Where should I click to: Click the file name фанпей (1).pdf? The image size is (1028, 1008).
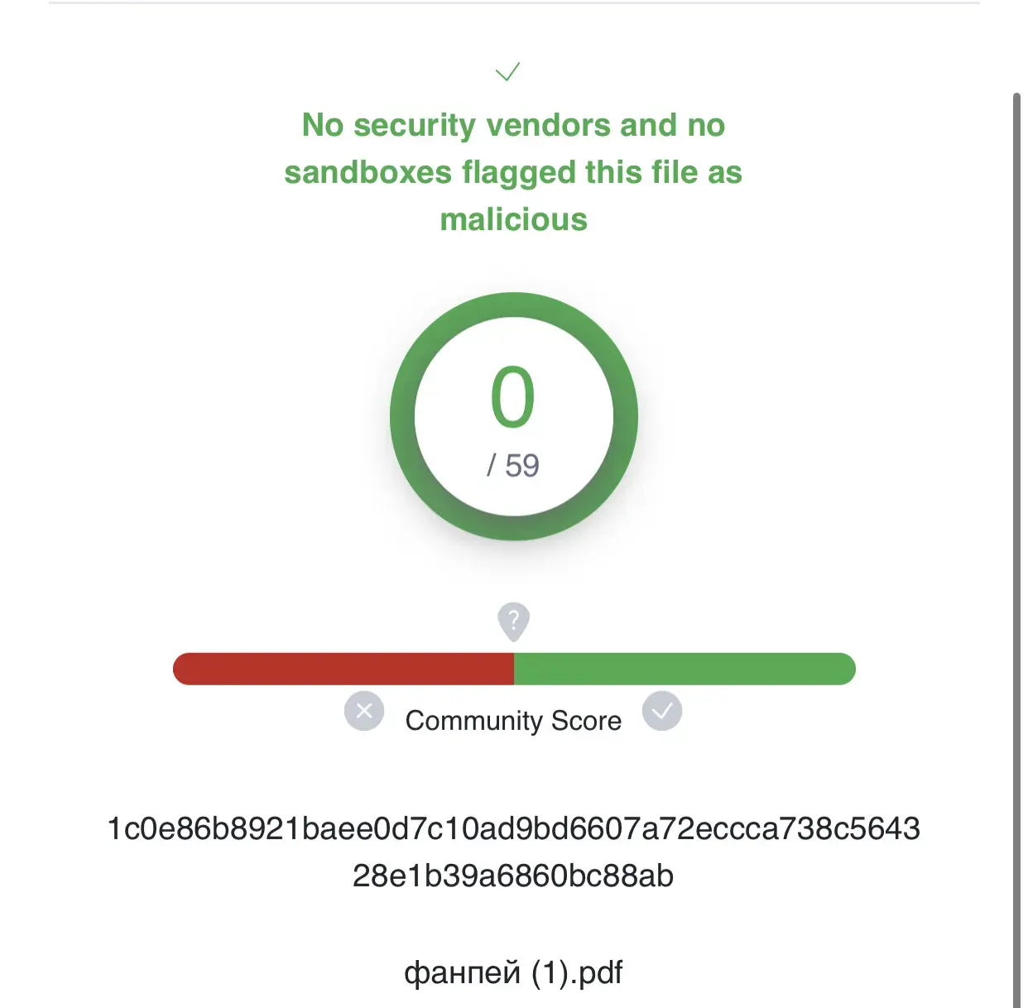point(513,973)
